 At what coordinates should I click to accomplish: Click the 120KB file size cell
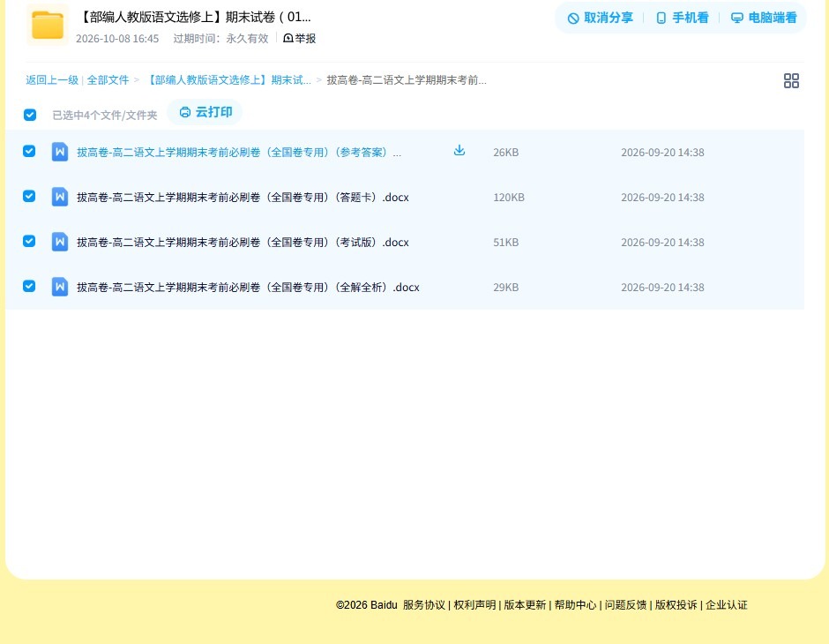coord(509,198)
